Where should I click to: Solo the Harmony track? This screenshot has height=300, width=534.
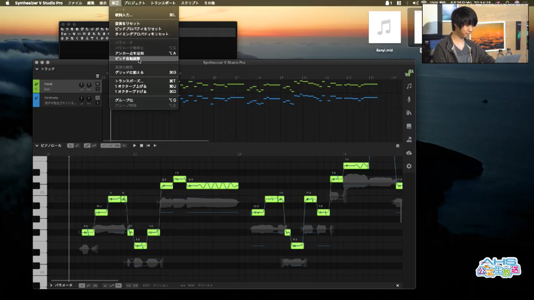pyautogui.click(x=97, y=103)
